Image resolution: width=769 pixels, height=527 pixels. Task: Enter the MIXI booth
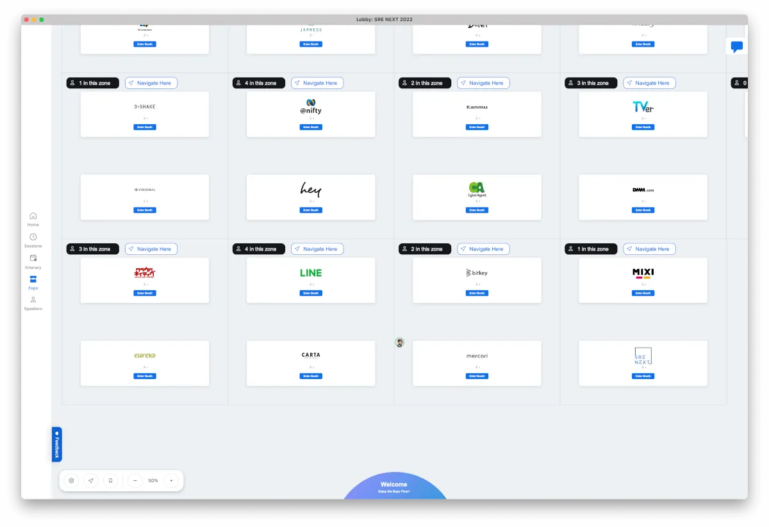point(643,293)
